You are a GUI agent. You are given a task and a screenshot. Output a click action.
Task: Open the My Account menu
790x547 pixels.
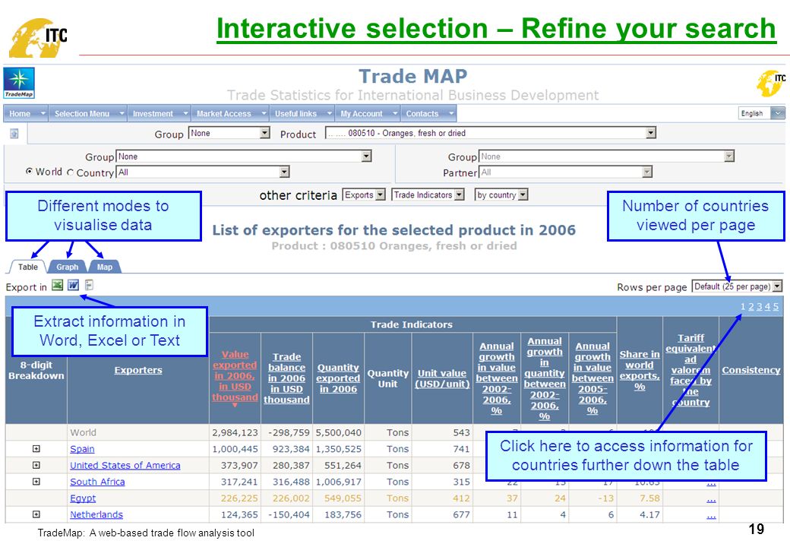pyautogui.click(x=368, y=114)
